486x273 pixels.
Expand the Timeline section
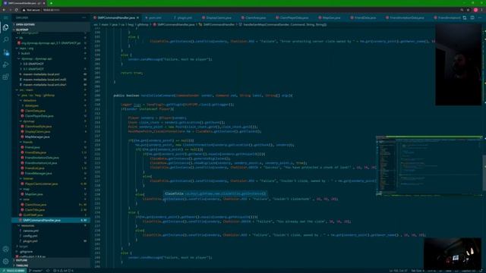tap(51, 265)
